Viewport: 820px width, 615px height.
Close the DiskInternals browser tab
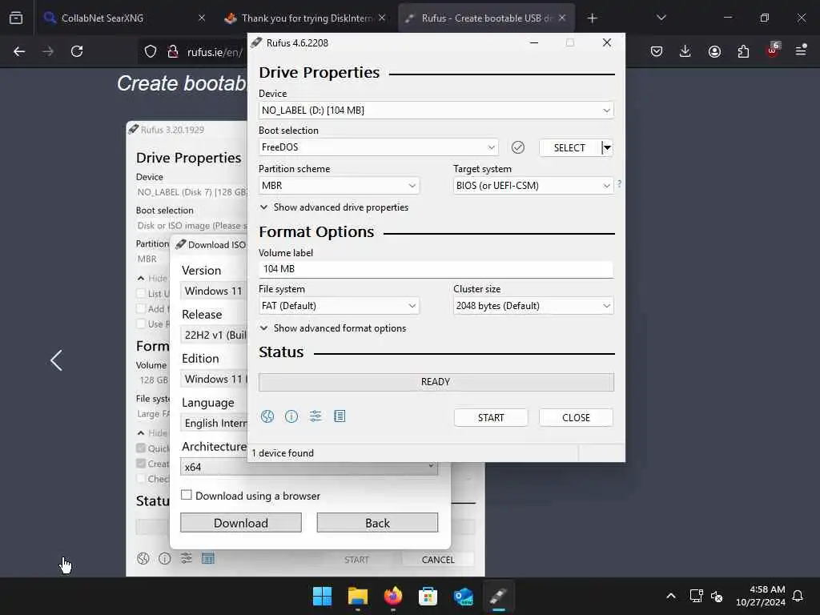(382, 18)
